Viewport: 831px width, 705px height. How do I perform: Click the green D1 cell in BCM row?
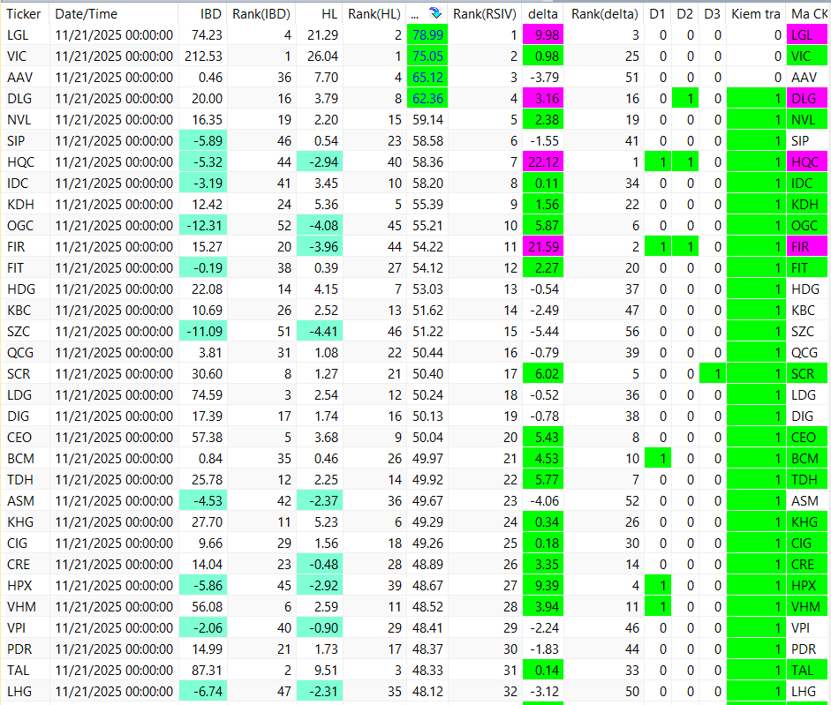click(x=658, y=459)
